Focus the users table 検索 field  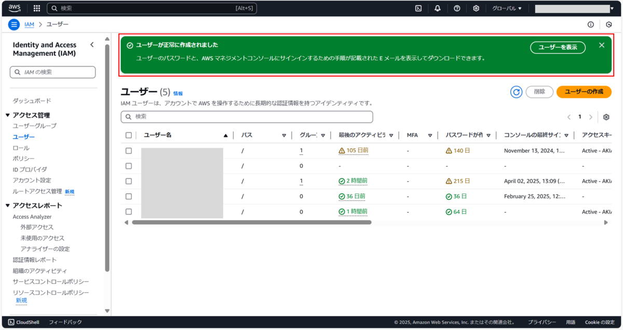tap(247, 117)
